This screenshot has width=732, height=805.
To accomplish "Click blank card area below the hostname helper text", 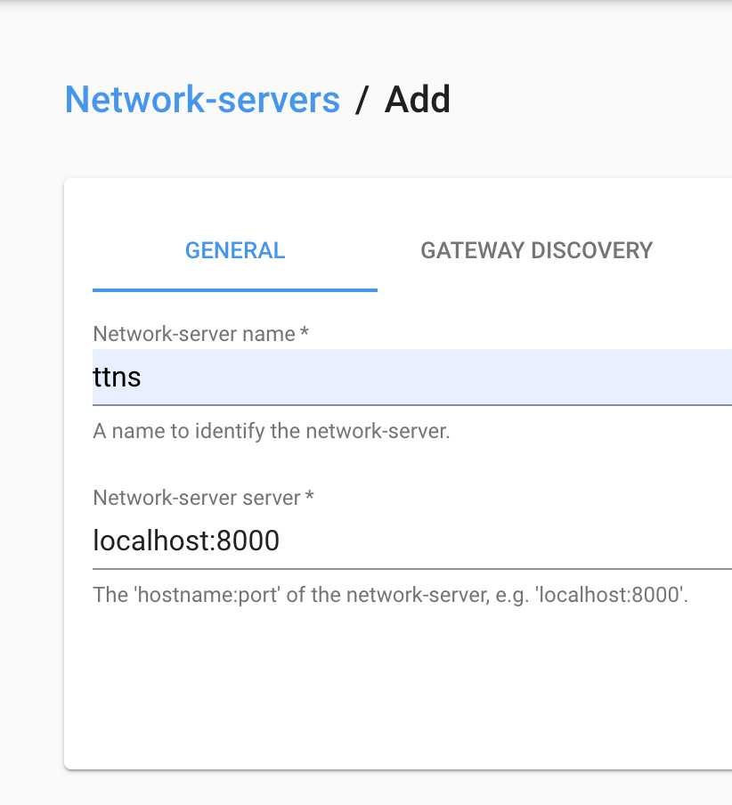I will (x=392, y=686).
